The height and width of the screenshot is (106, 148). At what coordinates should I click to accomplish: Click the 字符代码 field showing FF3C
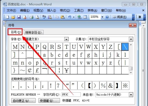tap(71, 94)
